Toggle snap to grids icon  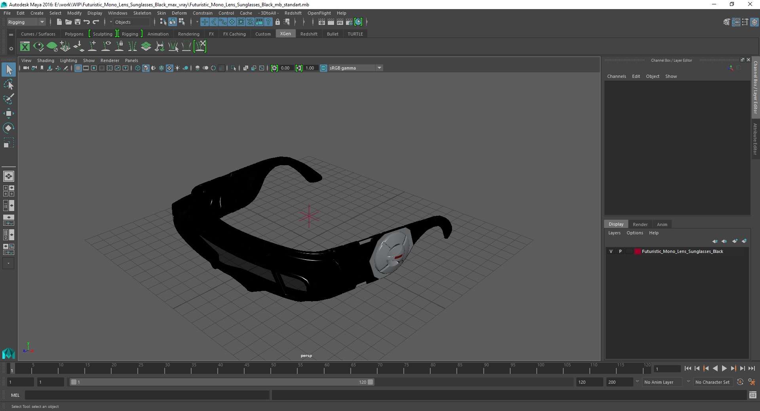click(205, 22)
